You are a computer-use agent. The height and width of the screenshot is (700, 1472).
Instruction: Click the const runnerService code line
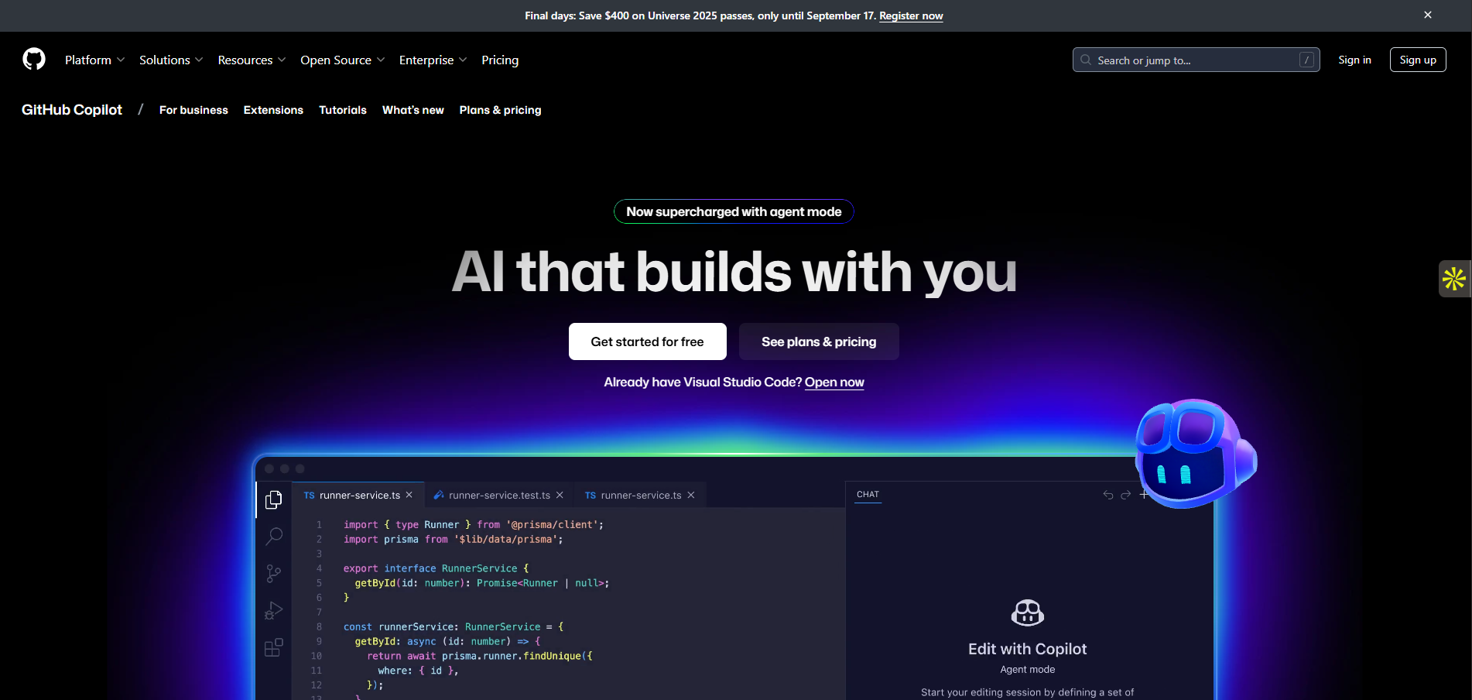pos(454,626)
